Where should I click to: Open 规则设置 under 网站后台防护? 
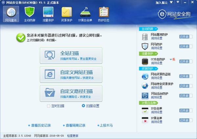pyautogui.click(x=156, y=97)
